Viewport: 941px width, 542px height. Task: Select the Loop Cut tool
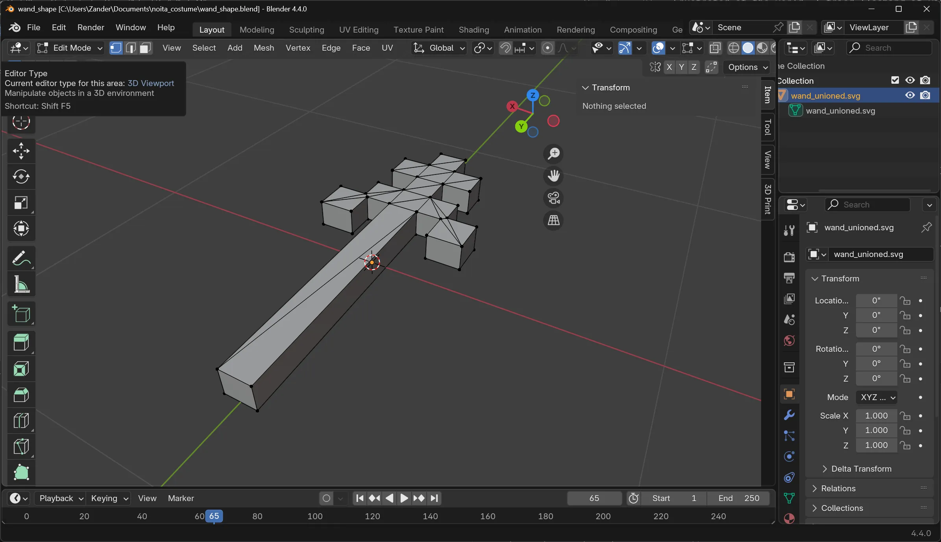click(21, 421)
